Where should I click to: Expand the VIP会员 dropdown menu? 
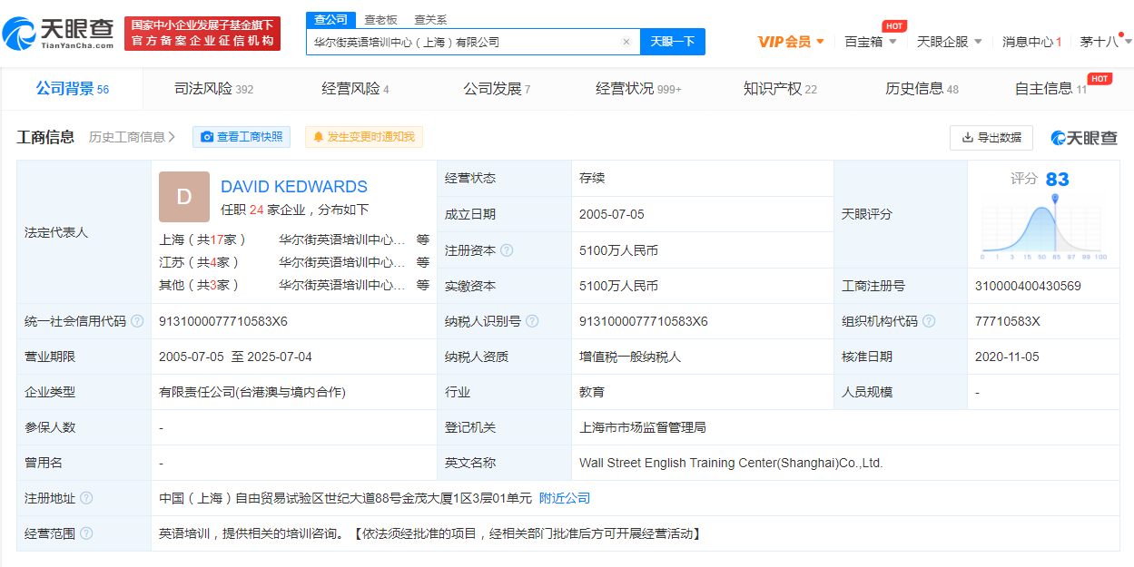click(791, 42)
